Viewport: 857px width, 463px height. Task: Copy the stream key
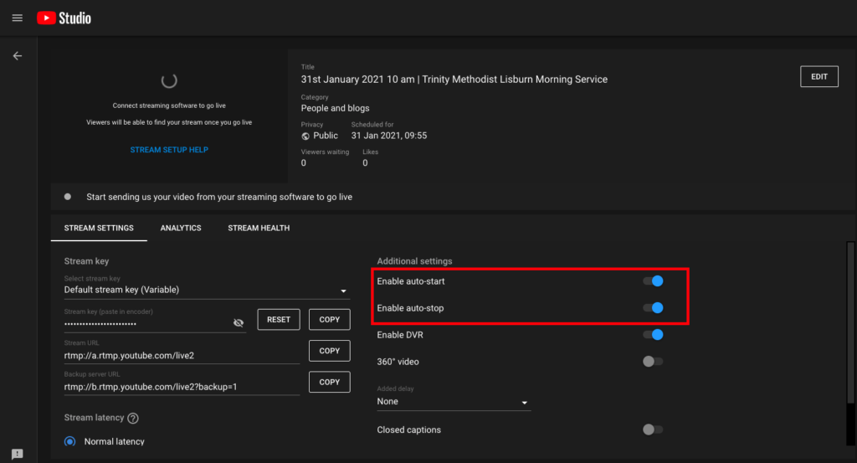pos(330,320)
